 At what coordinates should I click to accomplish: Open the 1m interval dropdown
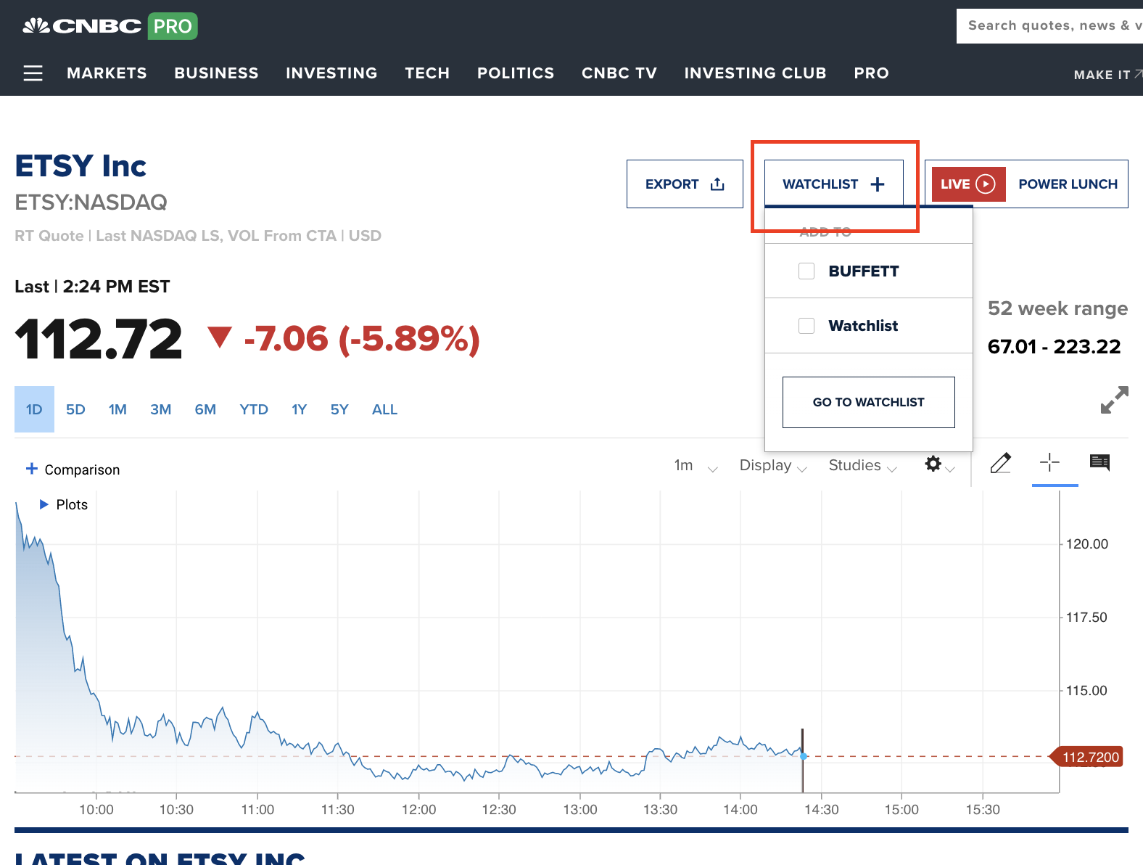pyautogui.click(x=696, y=466)
